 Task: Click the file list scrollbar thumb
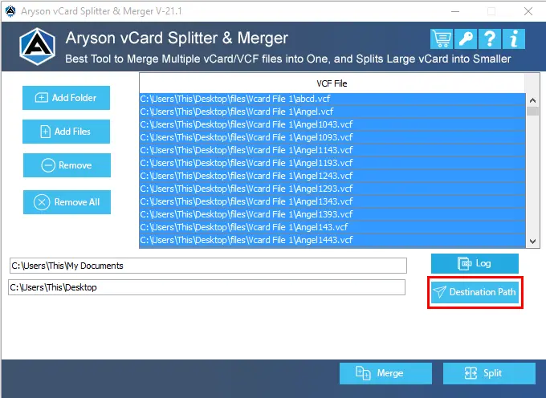(532, 112)
